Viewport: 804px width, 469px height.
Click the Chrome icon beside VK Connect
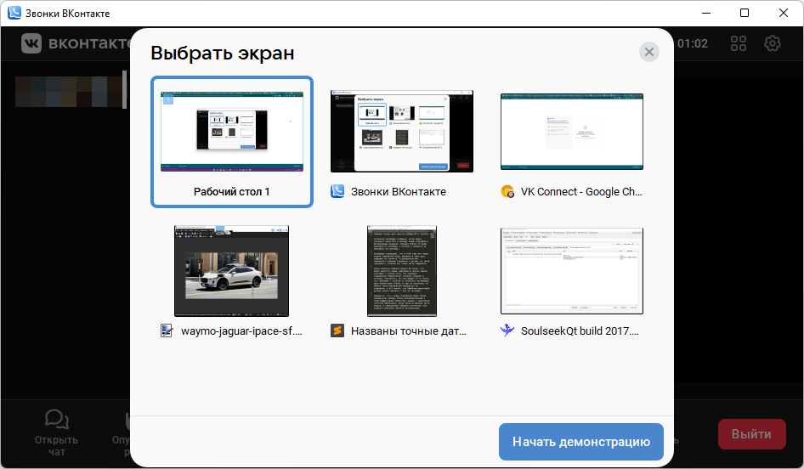[x=507, y=192]
